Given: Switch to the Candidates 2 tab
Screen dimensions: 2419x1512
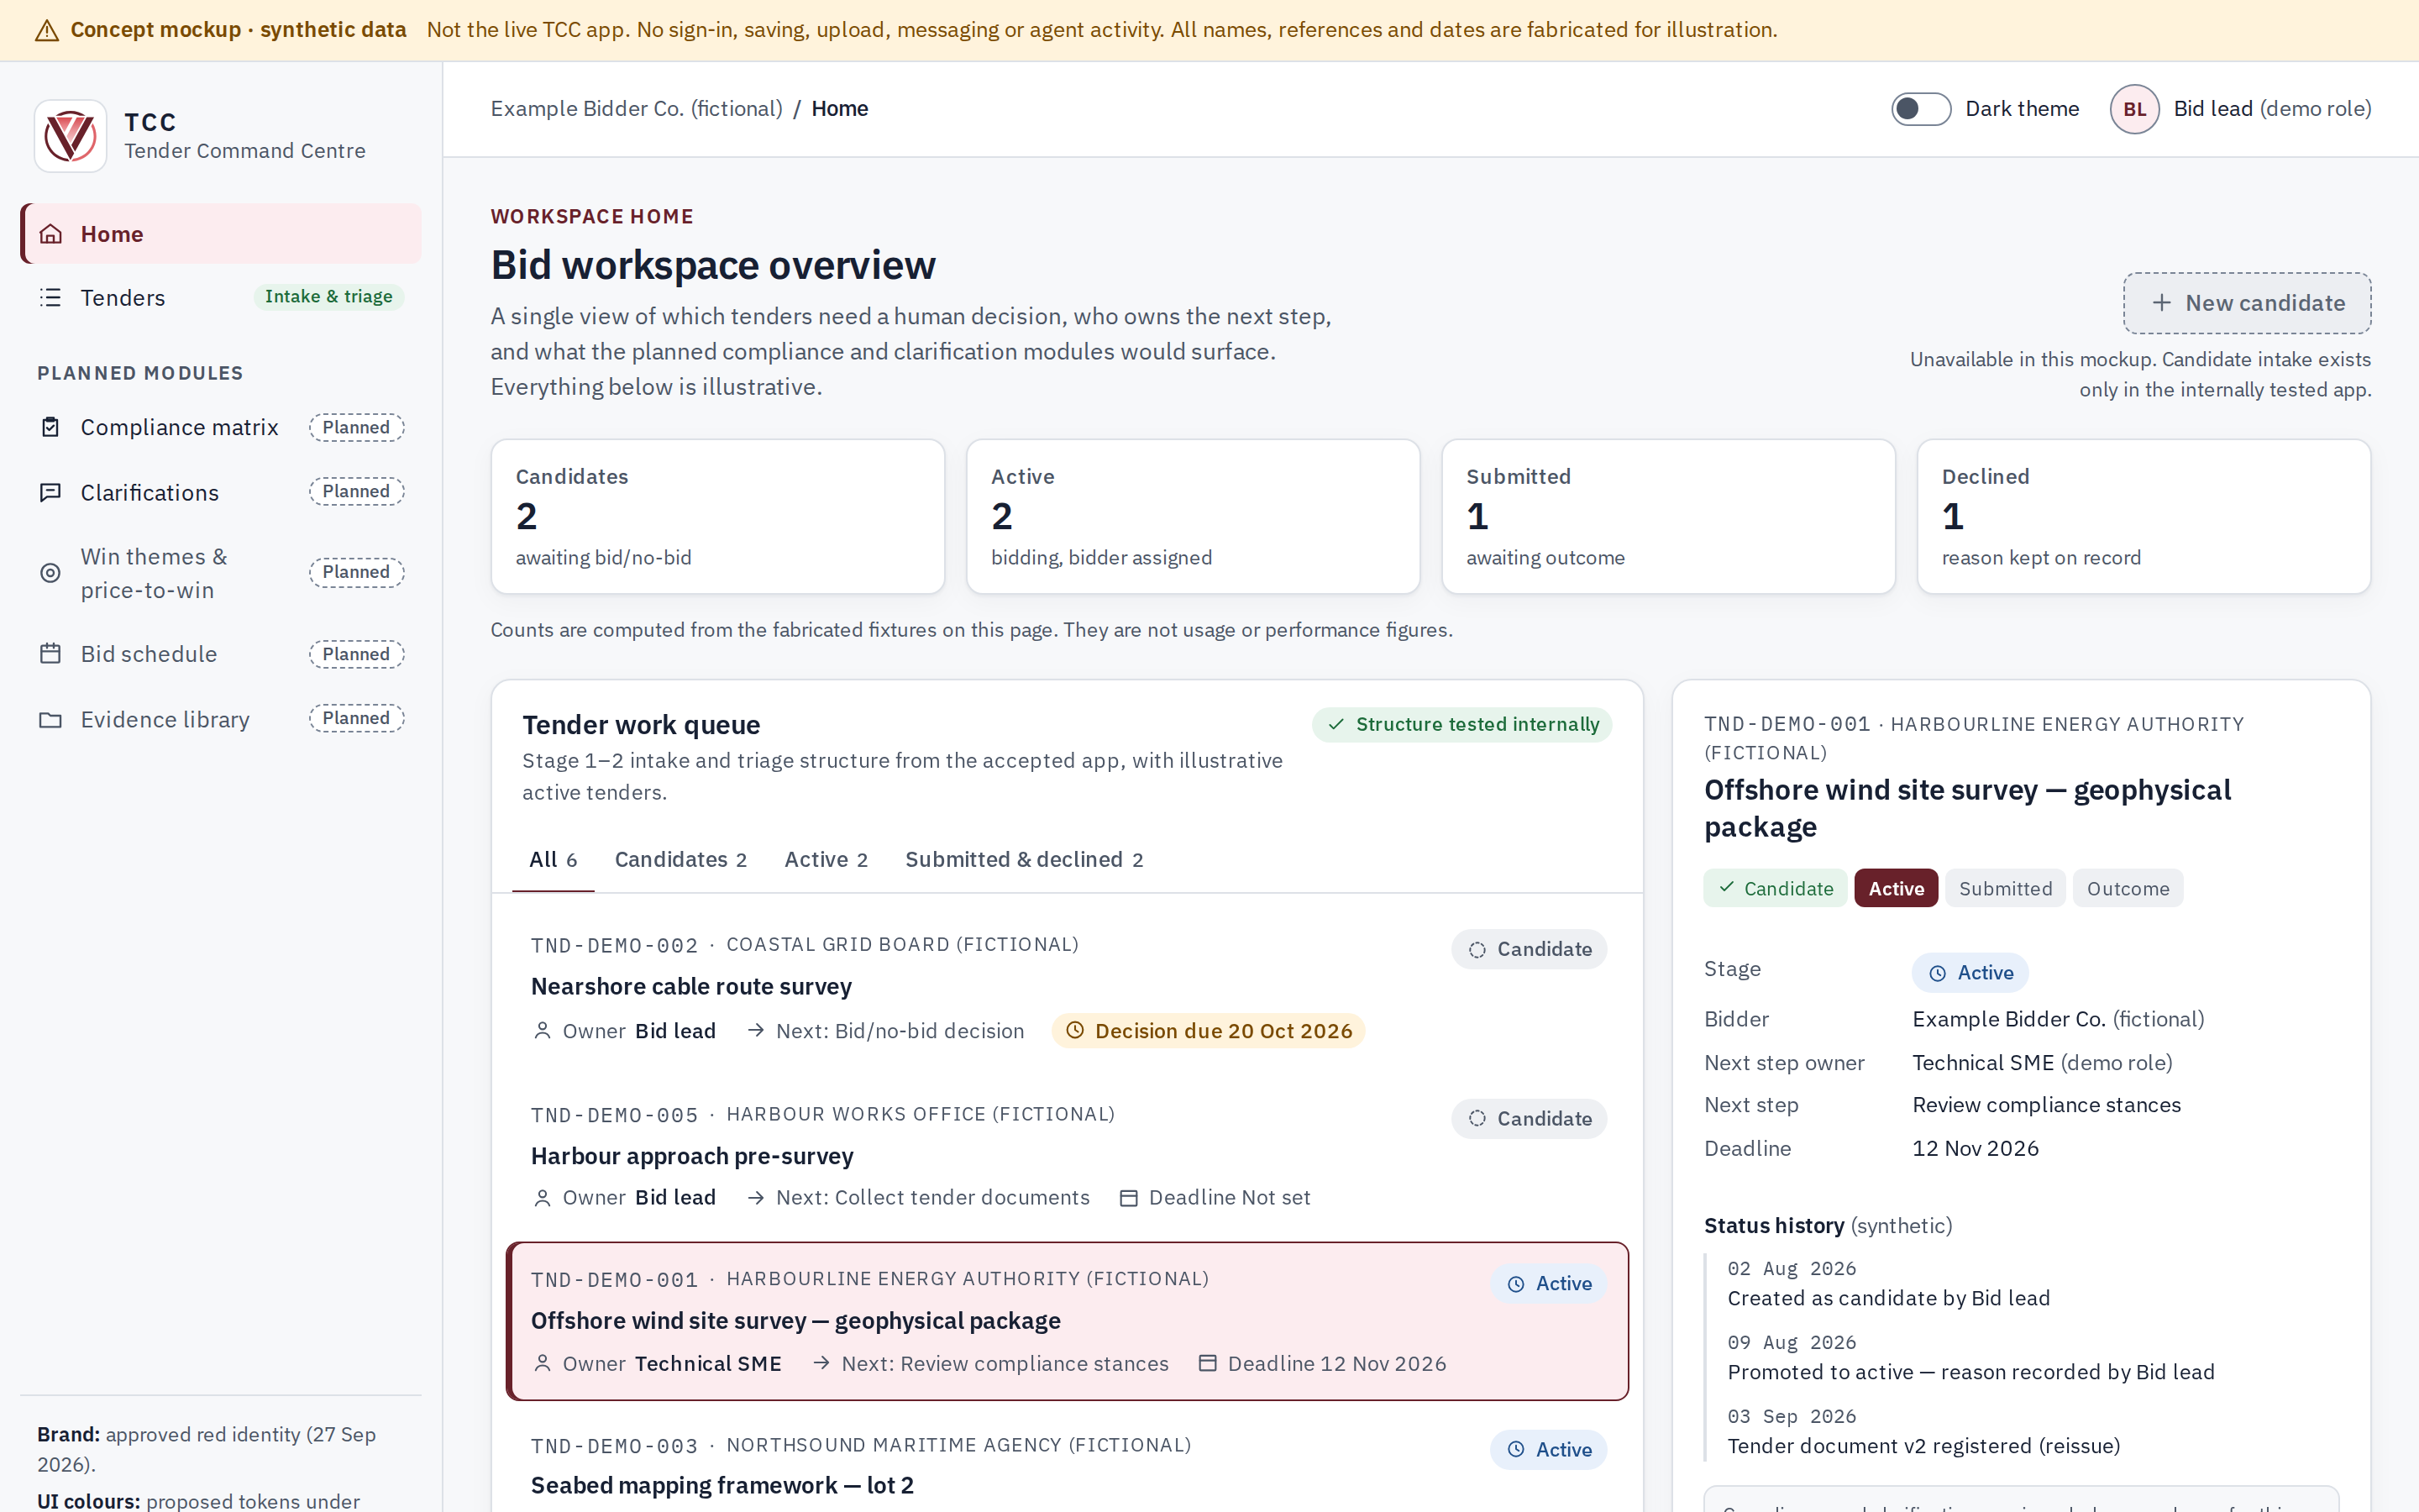Looking at the screenshot, I should tap(680, 860).
